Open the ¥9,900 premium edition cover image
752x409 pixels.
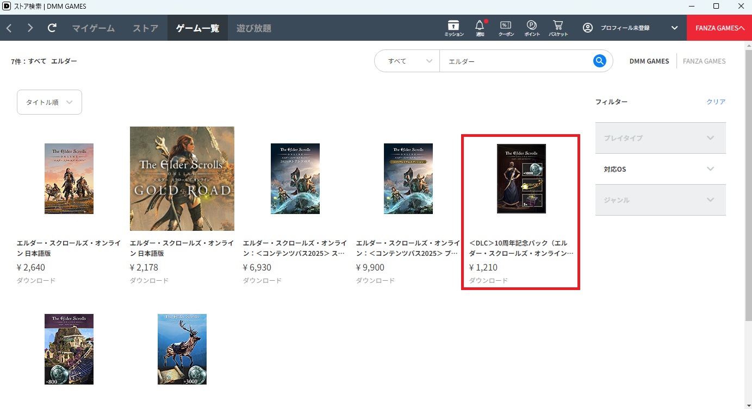[x=408, y=179]
